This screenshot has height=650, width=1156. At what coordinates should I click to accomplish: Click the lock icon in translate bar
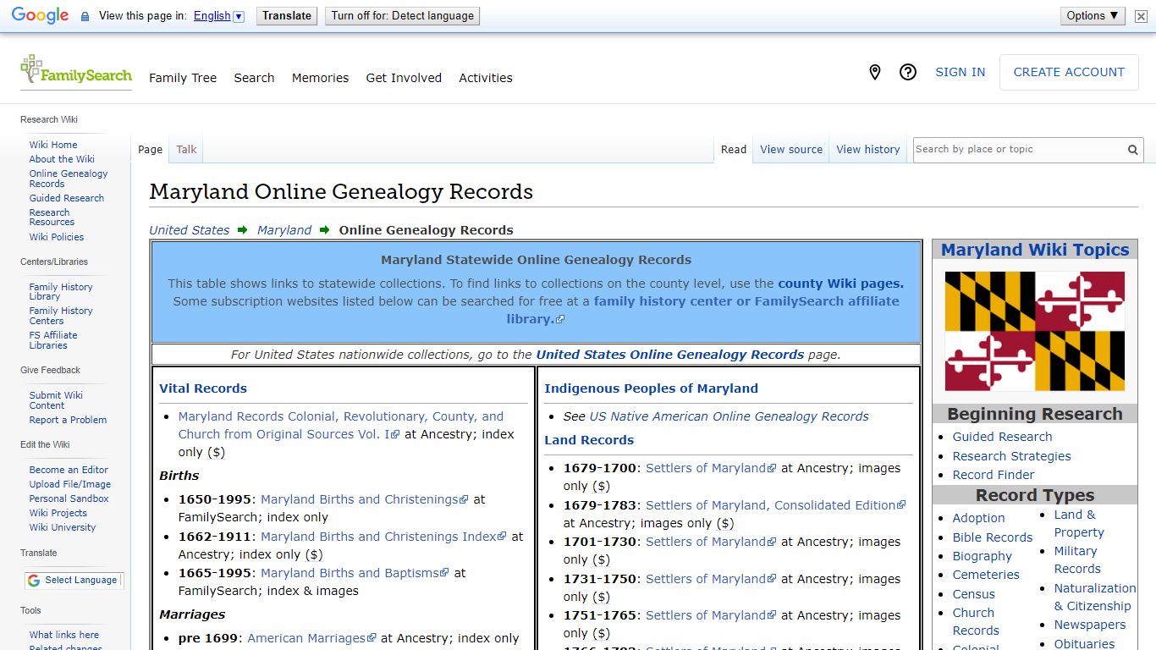pyautogui.click(x=85, y=16)
